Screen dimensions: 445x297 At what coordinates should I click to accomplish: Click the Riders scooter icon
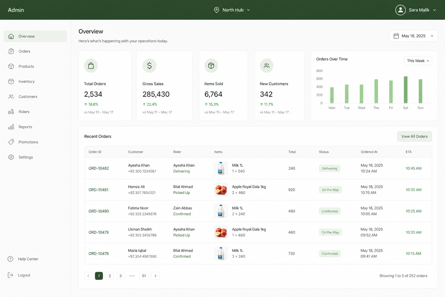coord(11,112)
